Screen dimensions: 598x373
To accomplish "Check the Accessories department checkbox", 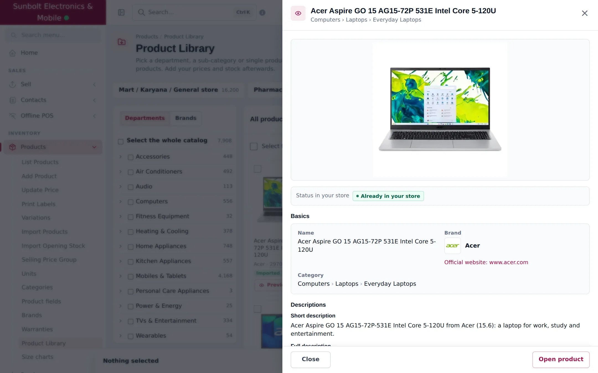I will click(x=130, y=157).
